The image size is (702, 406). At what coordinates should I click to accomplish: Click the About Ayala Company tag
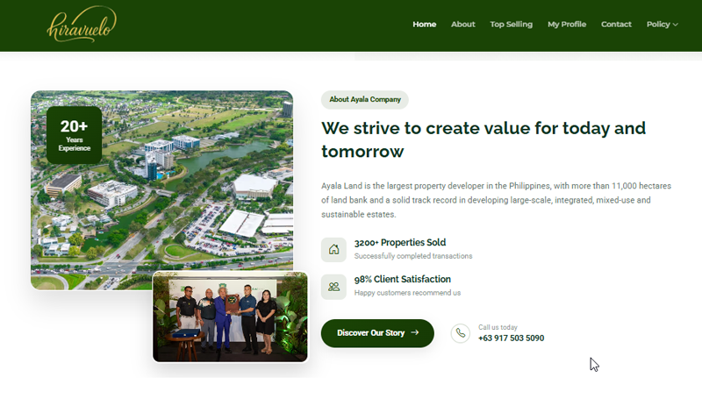365,100
